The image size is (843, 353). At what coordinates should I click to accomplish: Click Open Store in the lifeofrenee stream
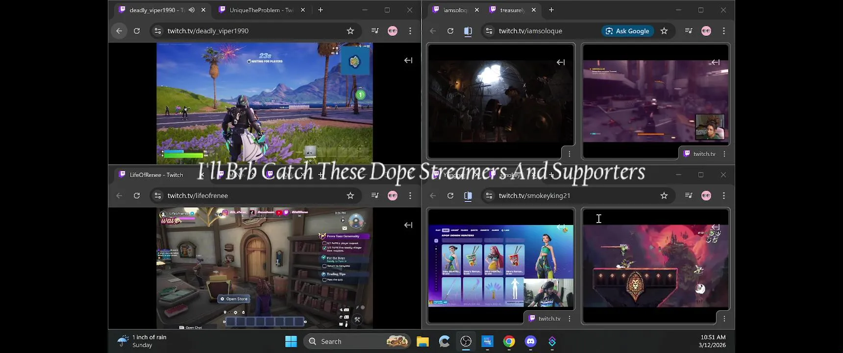click(x=234, y=299)
